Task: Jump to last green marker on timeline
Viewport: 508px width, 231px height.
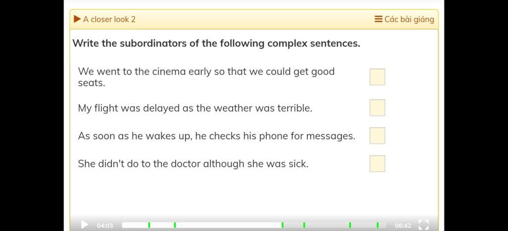Action: (x=378, y=225)
